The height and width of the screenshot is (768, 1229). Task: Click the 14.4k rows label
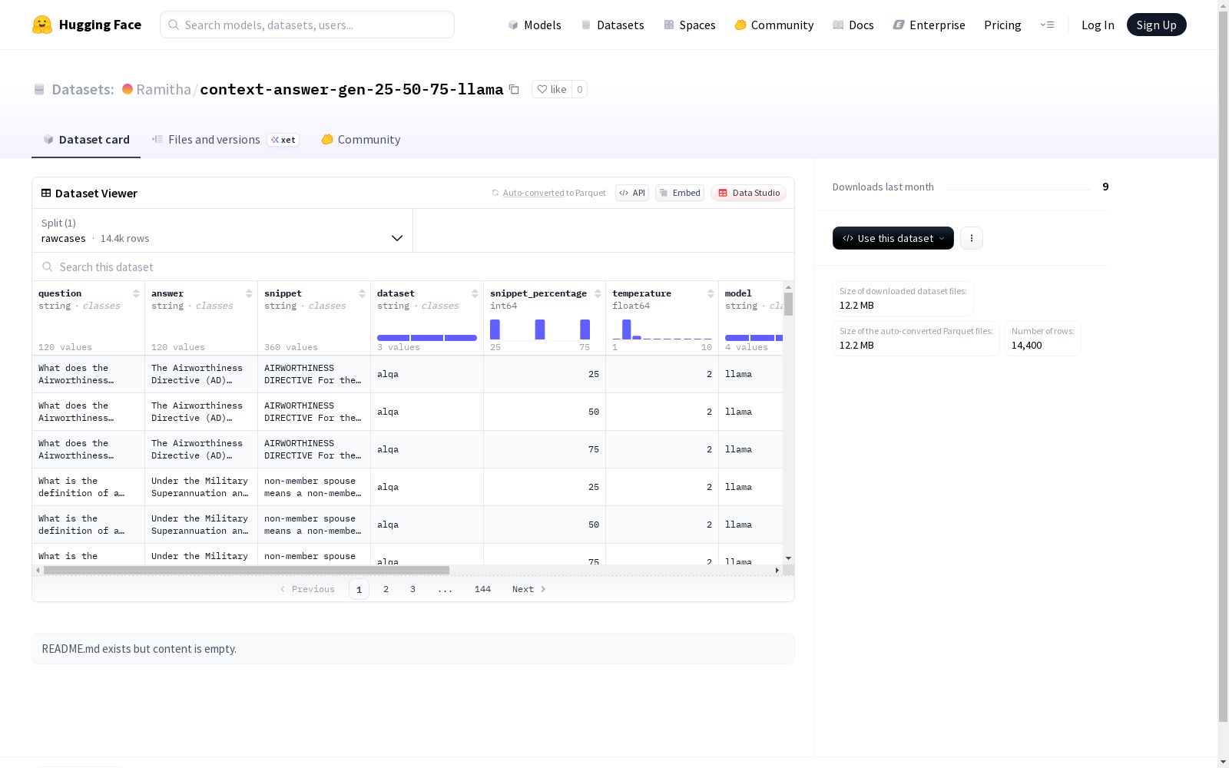(124, 239)
